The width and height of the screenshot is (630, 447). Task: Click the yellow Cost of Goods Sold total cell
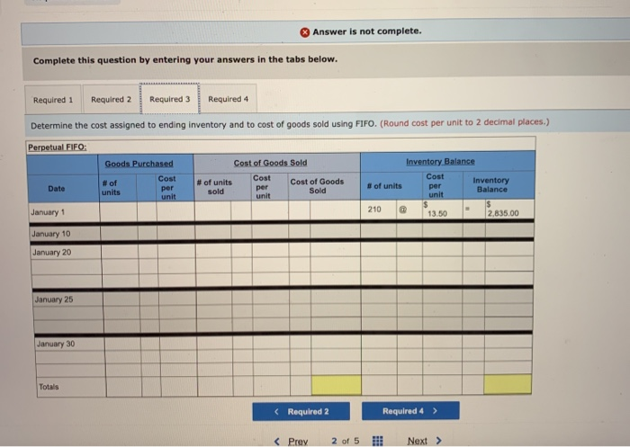337,385
